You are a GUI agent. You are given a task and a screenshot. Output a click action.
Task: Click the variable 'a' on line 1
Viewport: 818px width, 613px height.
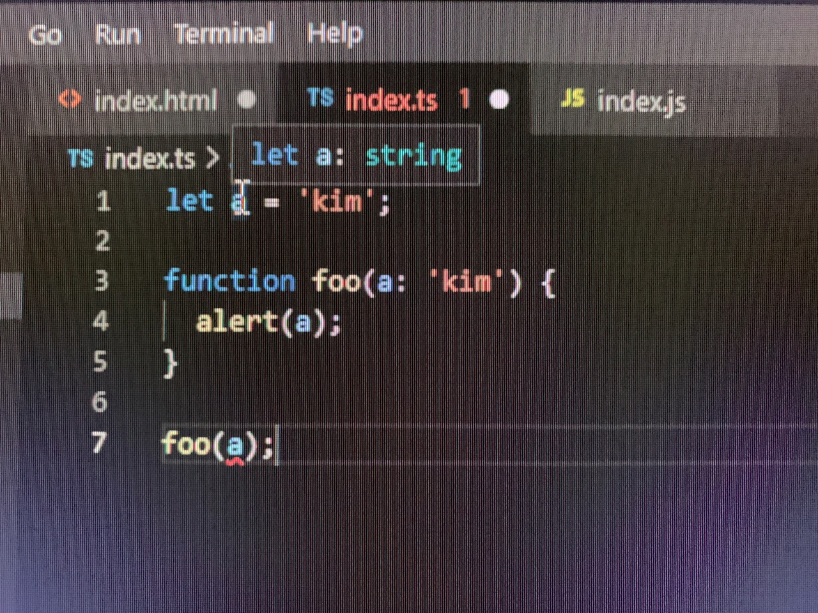(x=239, y=203)
